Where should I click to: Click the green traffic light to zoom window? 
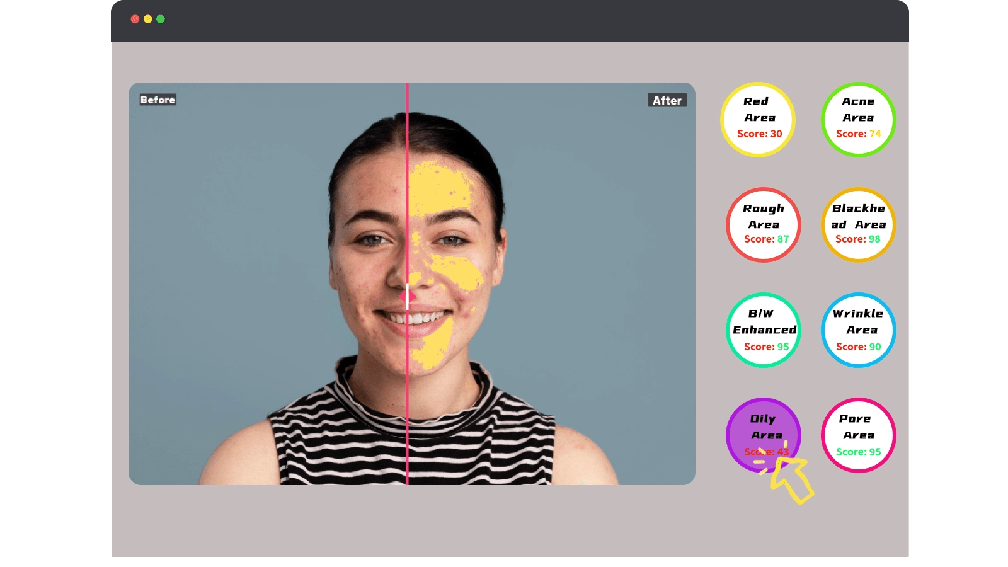tap(161, 20)
